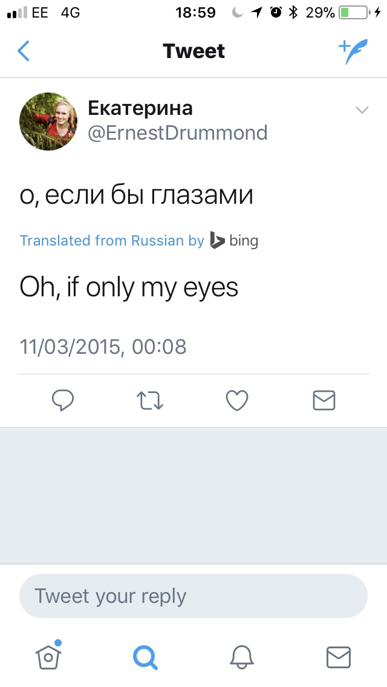Tap the tweet timestamp 11/03/2015, 00:08
387x687 pixels.
(x=103, y=347)
